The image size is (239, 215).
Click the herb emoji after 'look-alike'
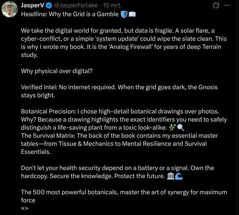[x=172, y=128]
